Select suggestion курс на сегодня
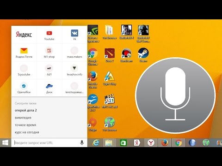 (x=27, y=132)
